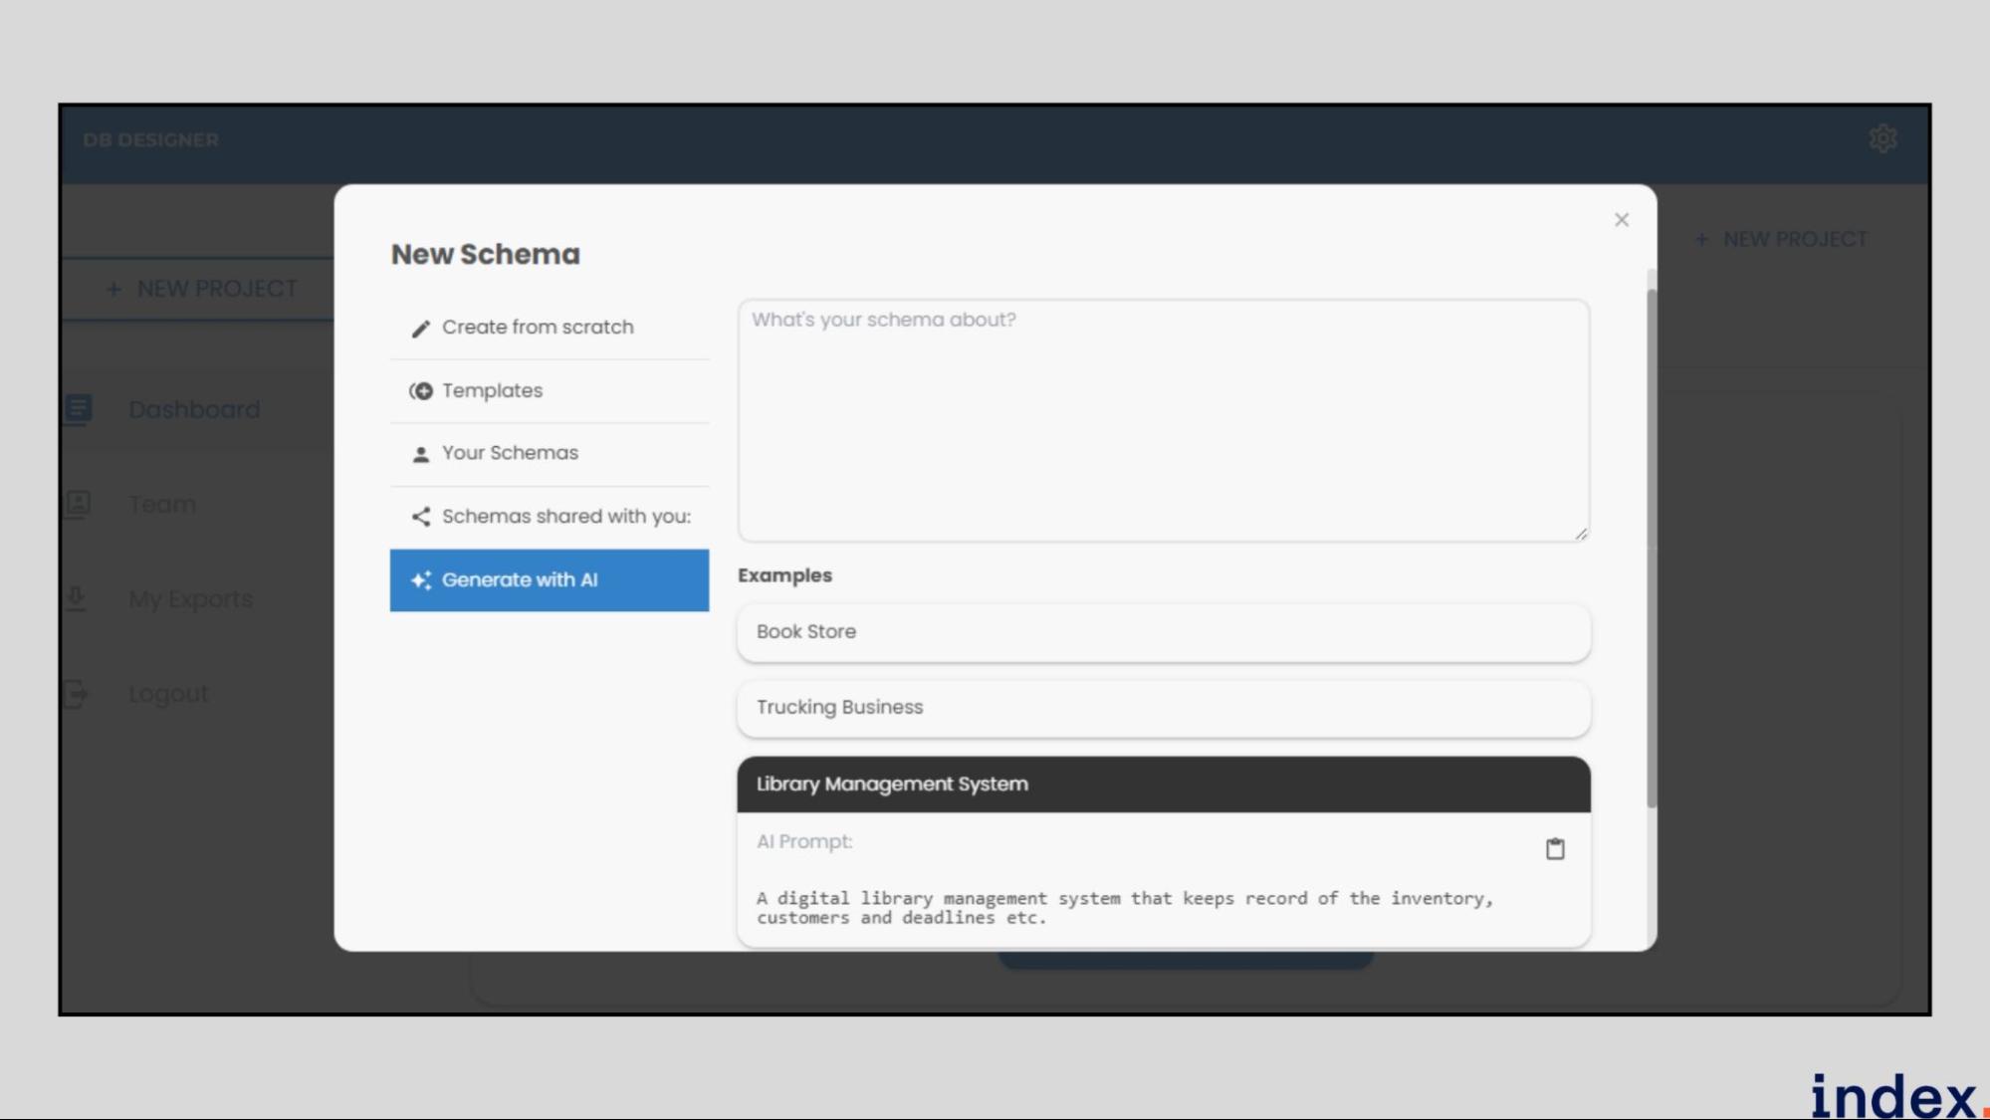
Task: Select the Trucking Business example
Action: (x=1163, y=708)
